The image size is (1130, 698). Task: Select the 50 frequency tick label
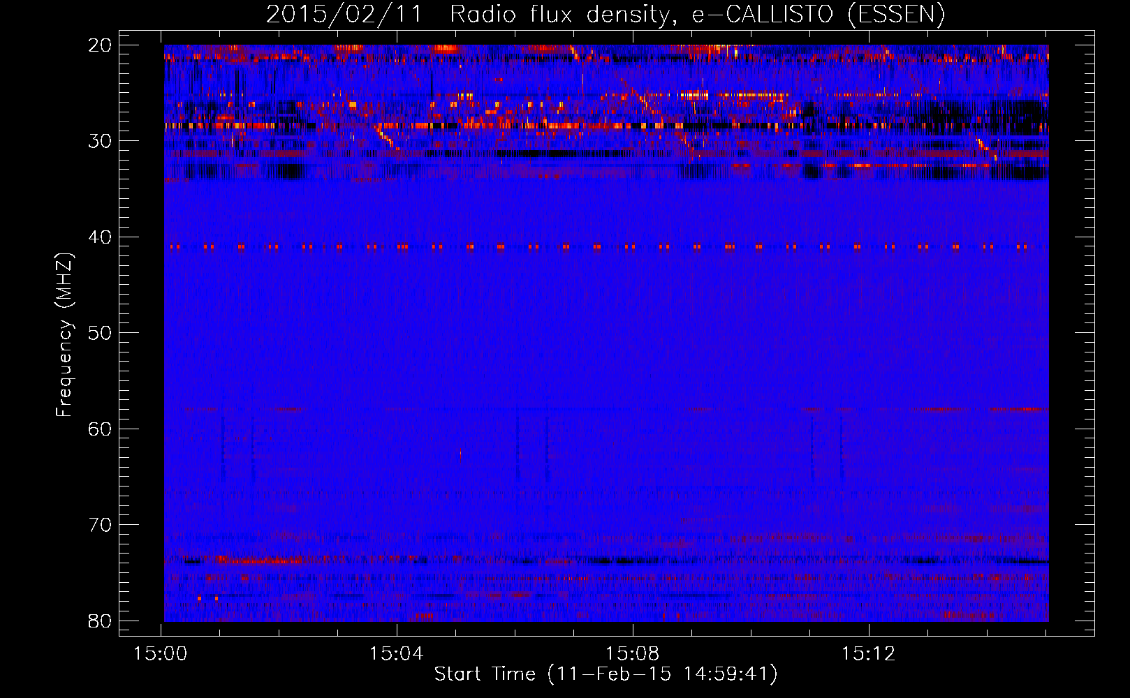(101, 333)
